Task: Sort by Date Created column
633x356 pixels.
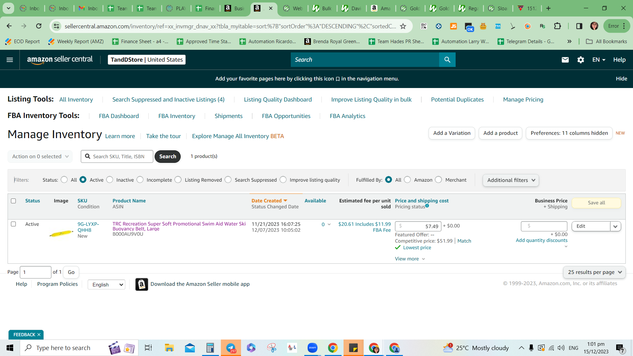Action: (x=269, y=201)
